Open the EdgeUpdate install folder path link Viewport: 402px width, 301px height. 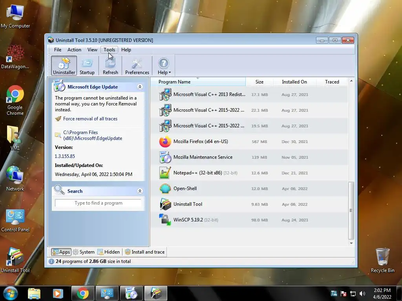tap(93, 135)
